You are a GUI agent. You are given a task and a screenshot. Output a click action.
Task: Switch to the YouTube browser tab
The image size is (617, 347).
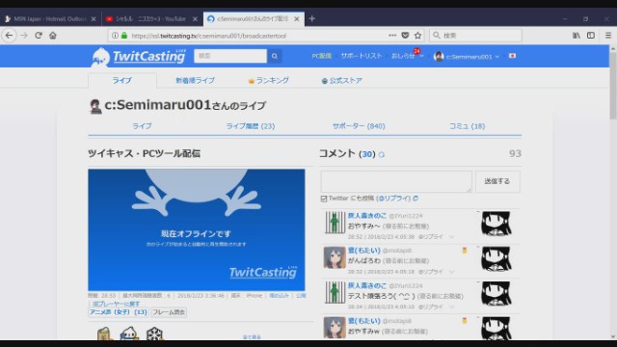(151, 18)
